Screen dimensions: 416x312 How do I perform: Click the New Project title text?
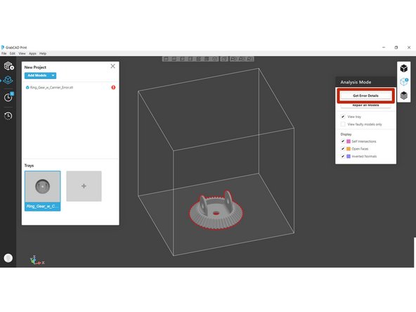(35, 67)
